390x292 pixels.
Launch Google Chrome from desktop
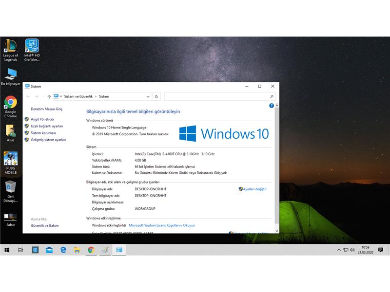point(10,107)
